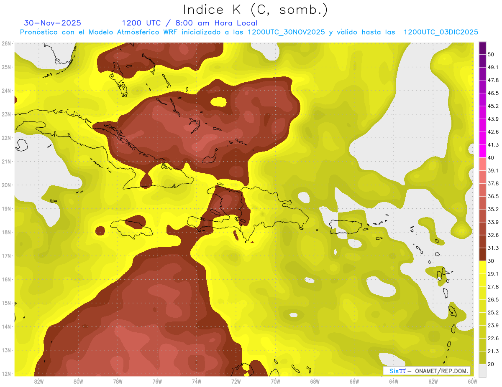Click the "41.3" colorbar label

(493, 145)
